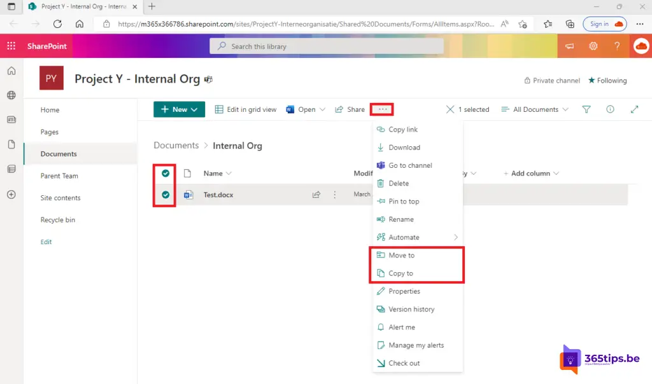This screenshot has width=652, height=384.
Task: Click the Edit in grid view button
Action: (x=246, y=109)
